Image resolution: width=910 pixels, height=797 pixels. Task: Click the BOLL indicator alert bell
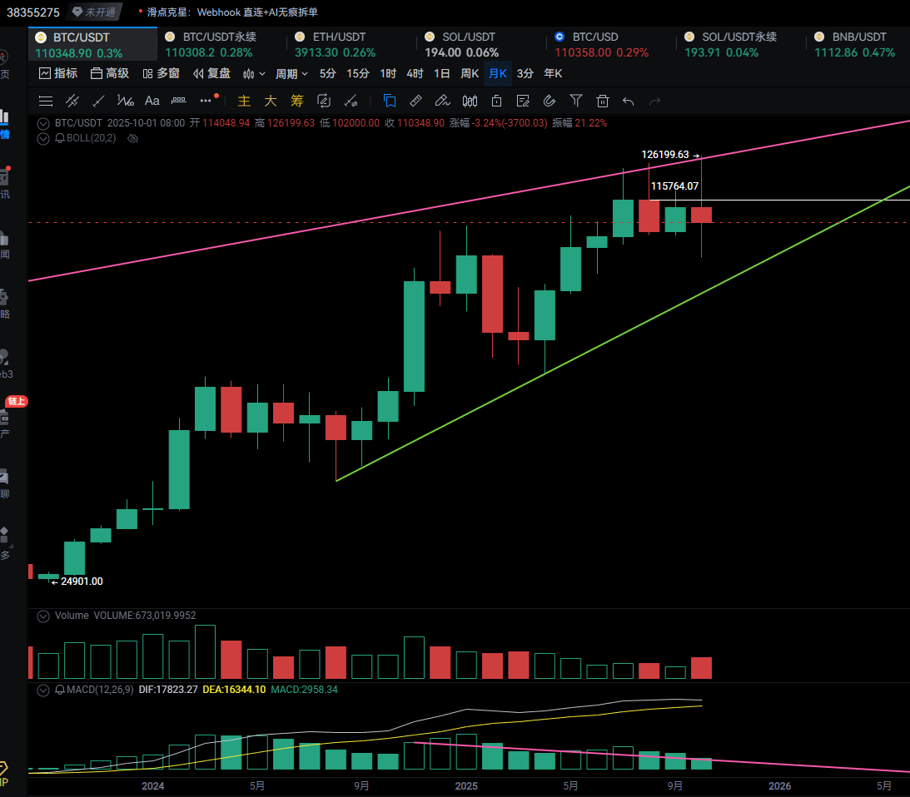click(60, 138)
